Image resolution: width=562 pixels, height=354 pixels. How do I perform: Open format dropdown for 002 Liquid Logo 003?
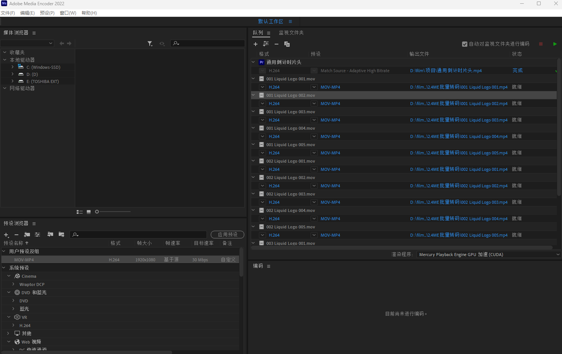[263, 202]
